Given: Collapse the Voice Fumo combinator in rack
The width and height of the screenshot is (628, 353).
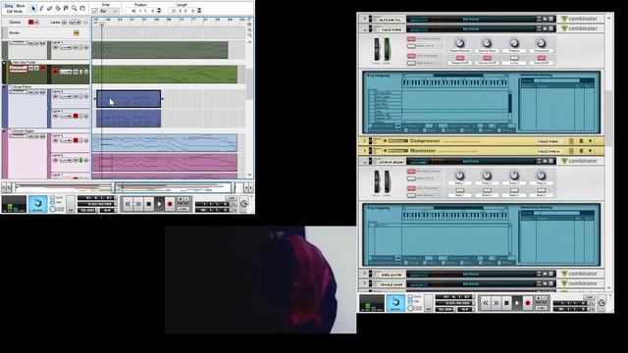Looking at the screenshot, I should [x=365, y=29].
